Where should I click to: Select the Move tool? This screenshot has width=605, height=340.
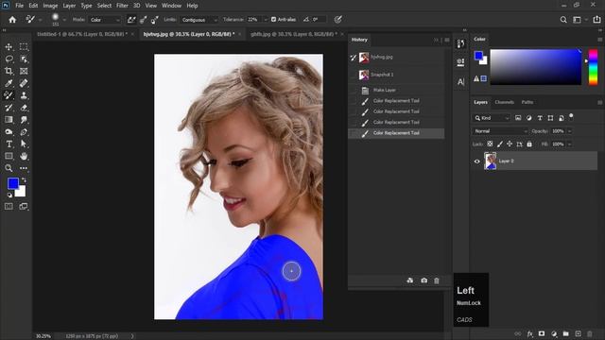(9, 47)
